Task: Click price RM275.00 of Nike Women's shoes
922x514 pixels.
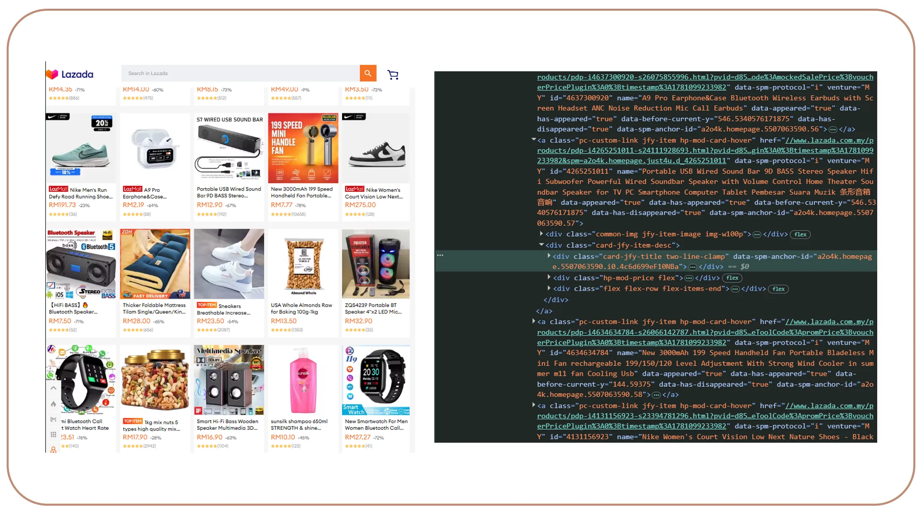Action: click(x=360, y=205)
